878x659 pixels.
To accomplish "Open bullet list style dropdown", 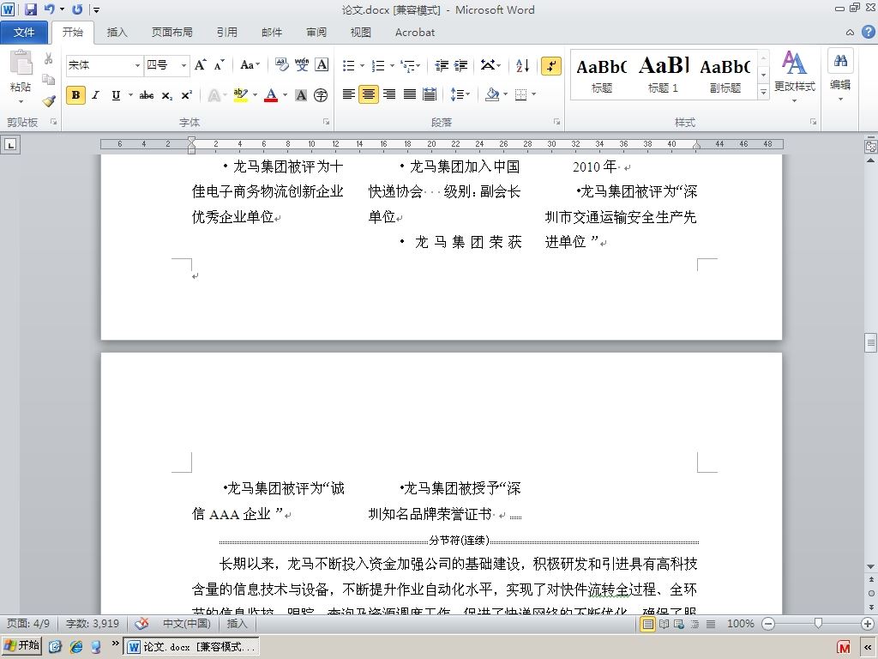I will pyautogui.click(x=363, y=65).
